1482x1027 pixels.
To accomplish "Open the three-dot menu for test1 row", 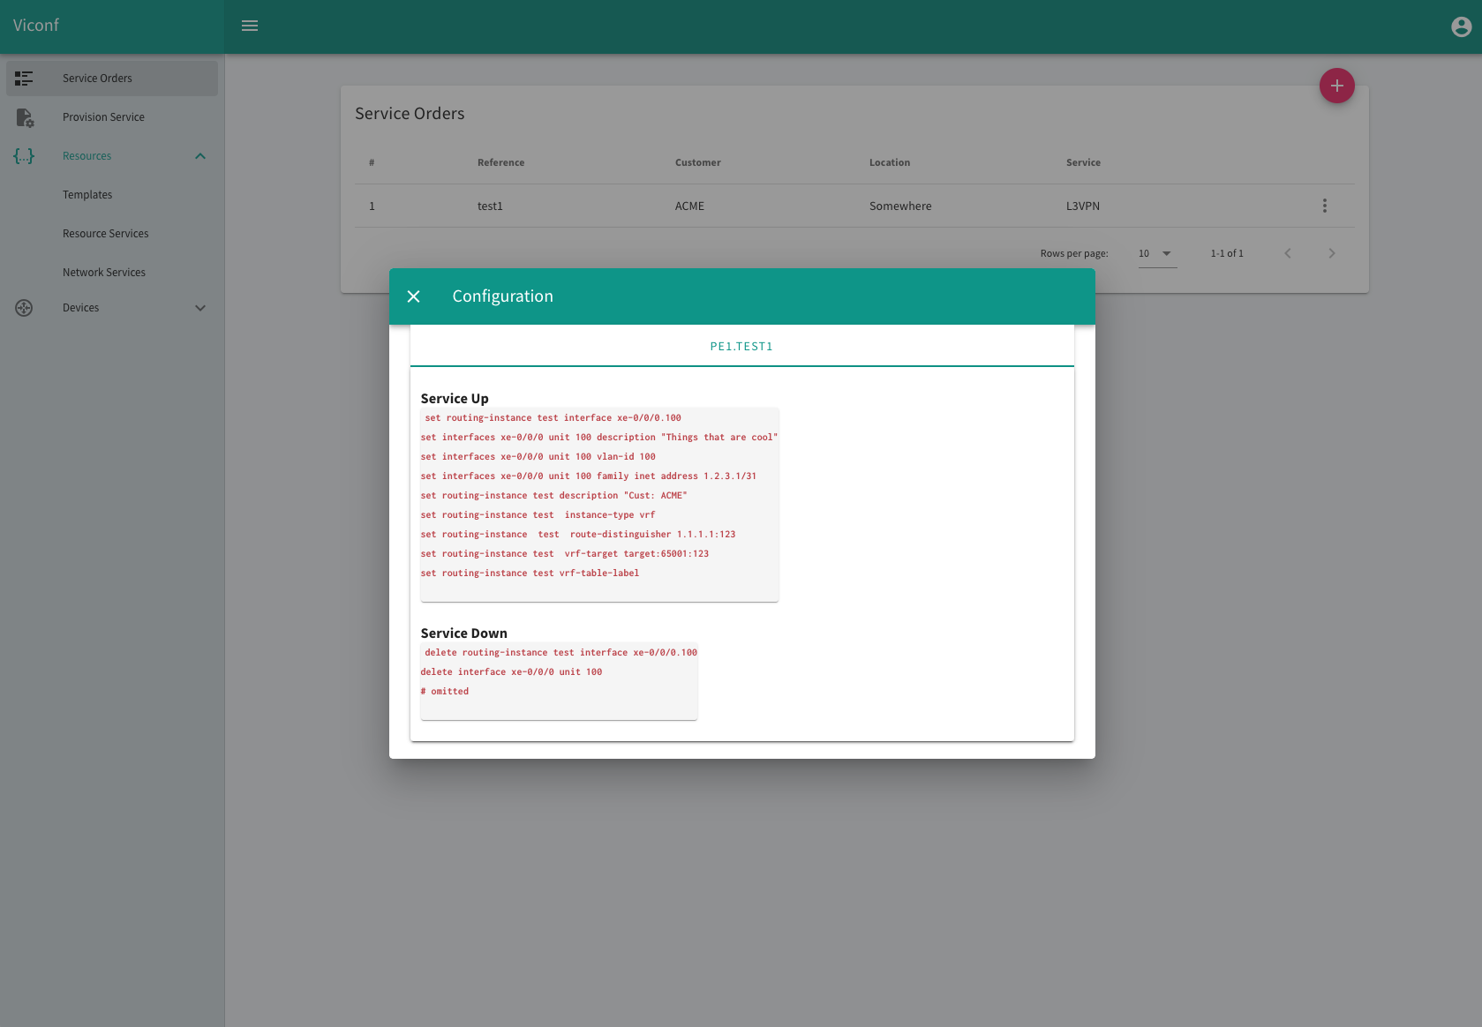I will point(1324,206).
